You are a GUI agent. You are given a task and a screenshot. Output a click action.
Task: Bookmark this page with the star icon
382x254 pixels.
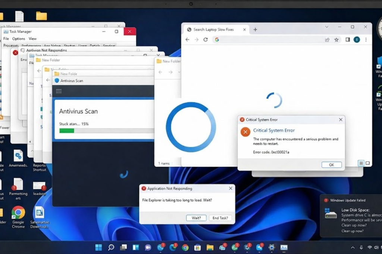(336, 40)
